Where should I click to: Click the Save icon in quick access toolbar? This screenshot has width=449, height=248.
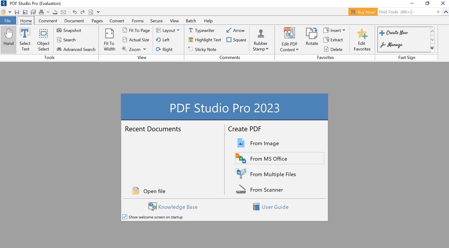click(x=17, y=12)
